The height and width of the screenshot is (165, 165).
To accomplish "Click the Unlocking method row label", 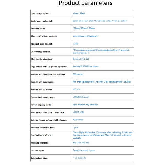I will 40,51.
